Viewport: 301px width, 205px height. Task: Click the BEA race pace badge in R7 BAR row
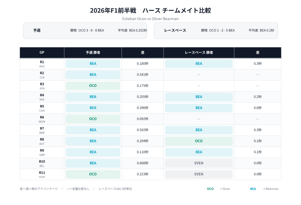coord(199,130)
